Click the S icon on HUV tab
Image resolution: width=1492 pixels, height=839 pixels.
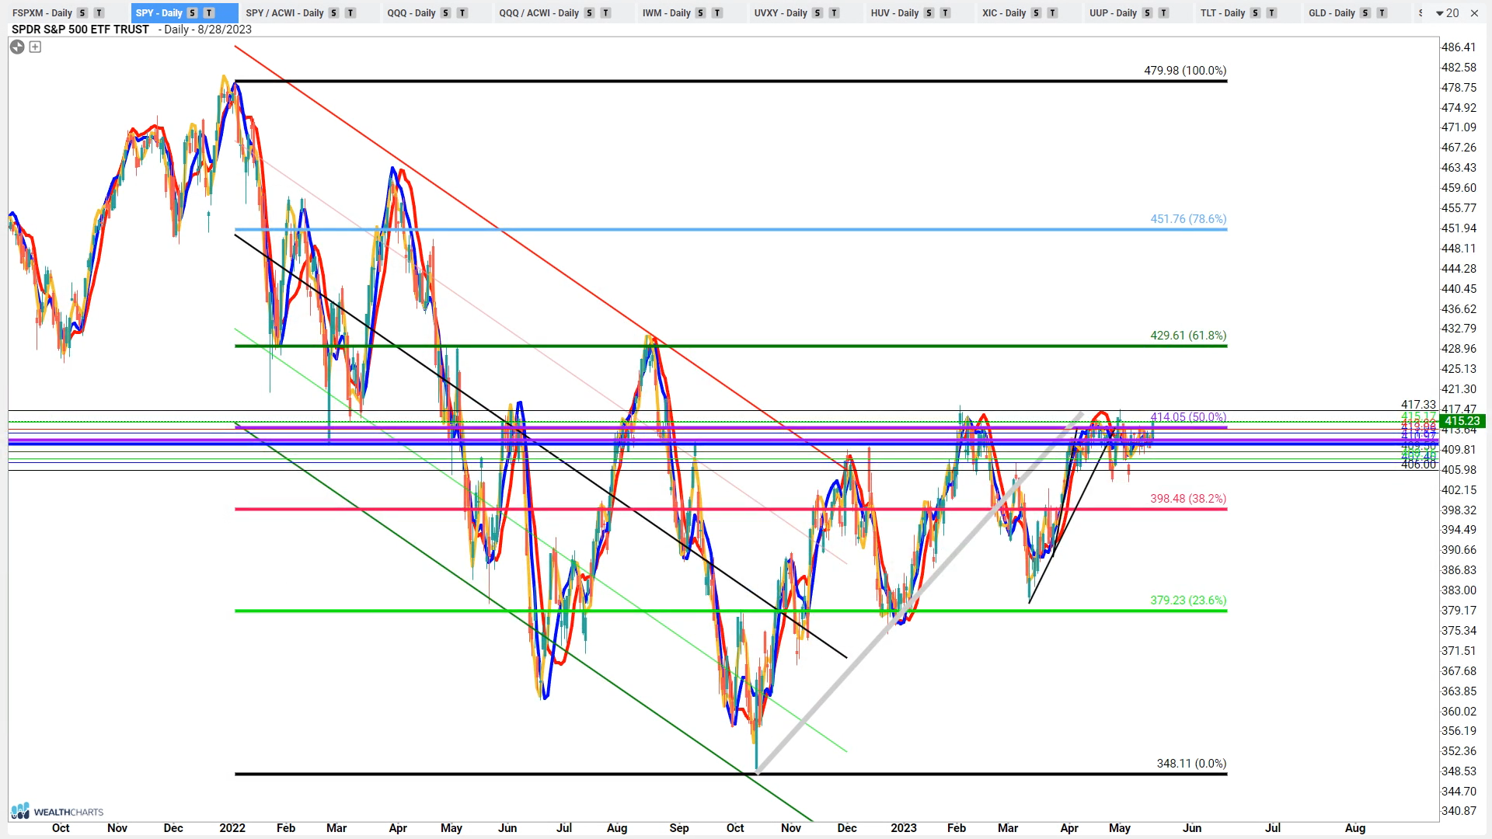point(929,13)
